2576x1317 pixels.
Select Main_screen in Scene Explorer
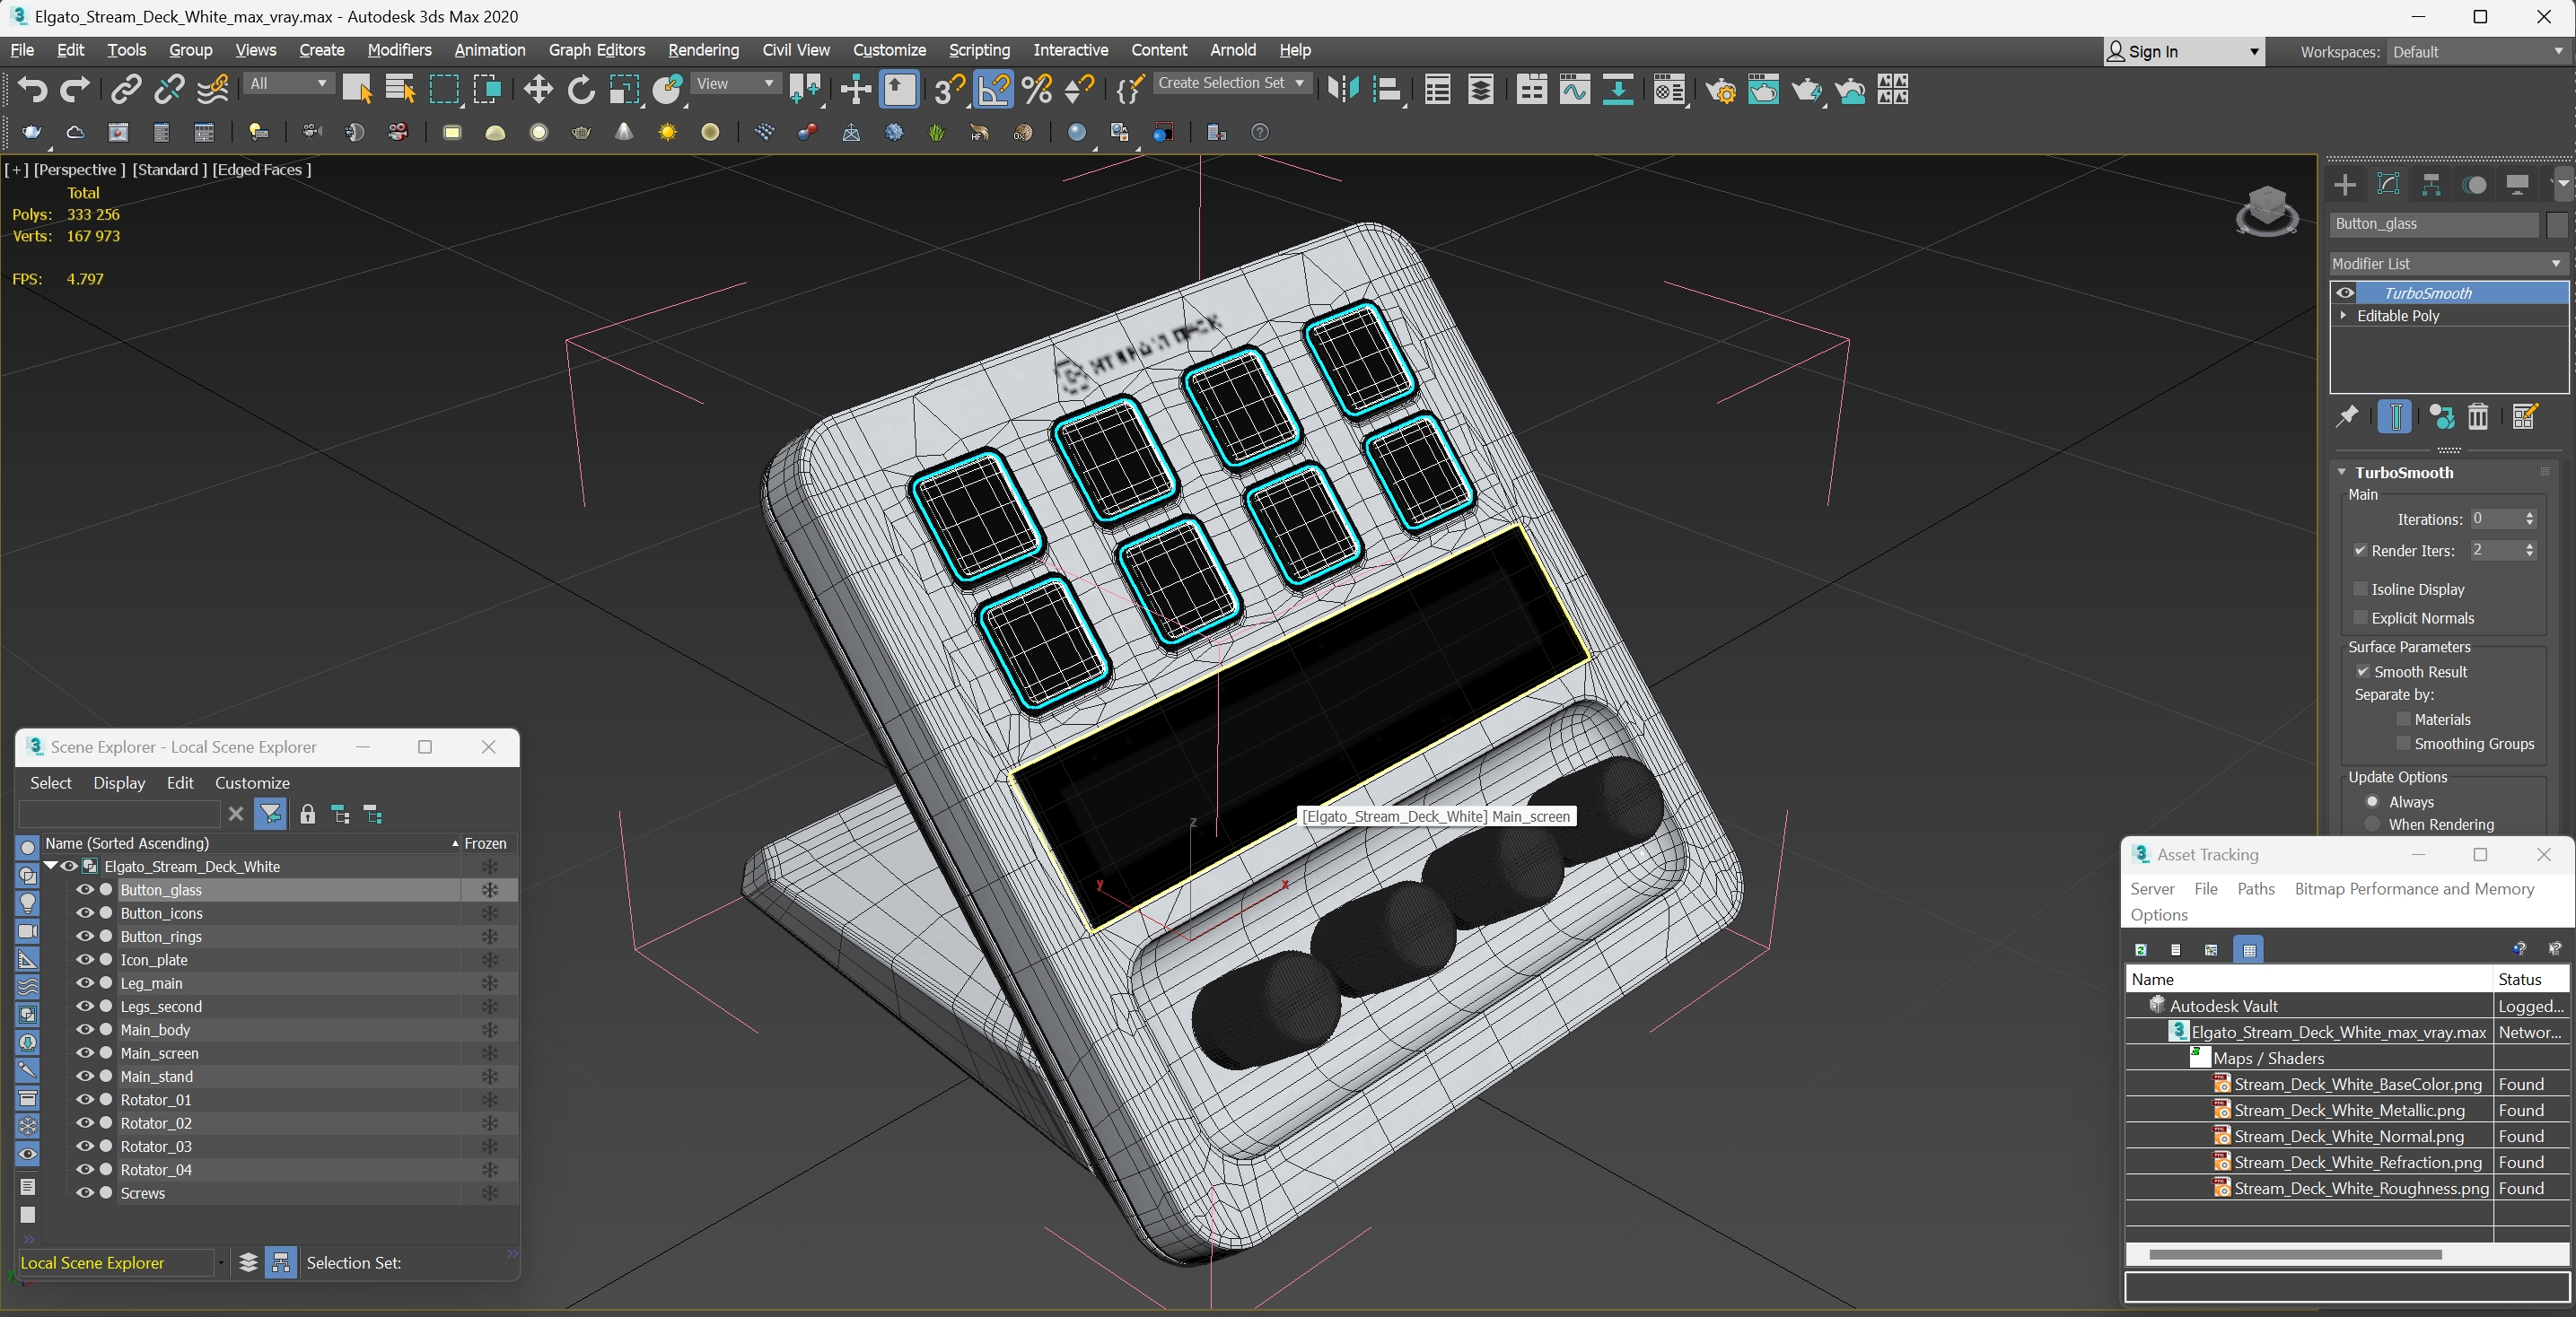159,1053
